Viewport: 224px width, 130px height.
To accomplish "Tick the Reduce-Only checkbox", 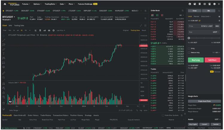I will click(x=189, y=52).
